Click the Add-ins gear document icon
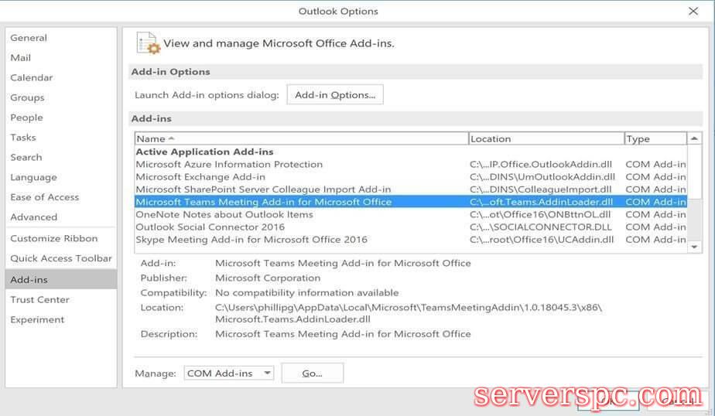Image resolution: width=715 pixels, height=416 pixels. (148, 43)
